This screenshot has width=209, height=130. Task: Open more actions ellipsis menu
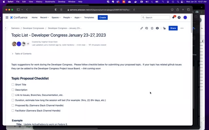tap(182, 28)
